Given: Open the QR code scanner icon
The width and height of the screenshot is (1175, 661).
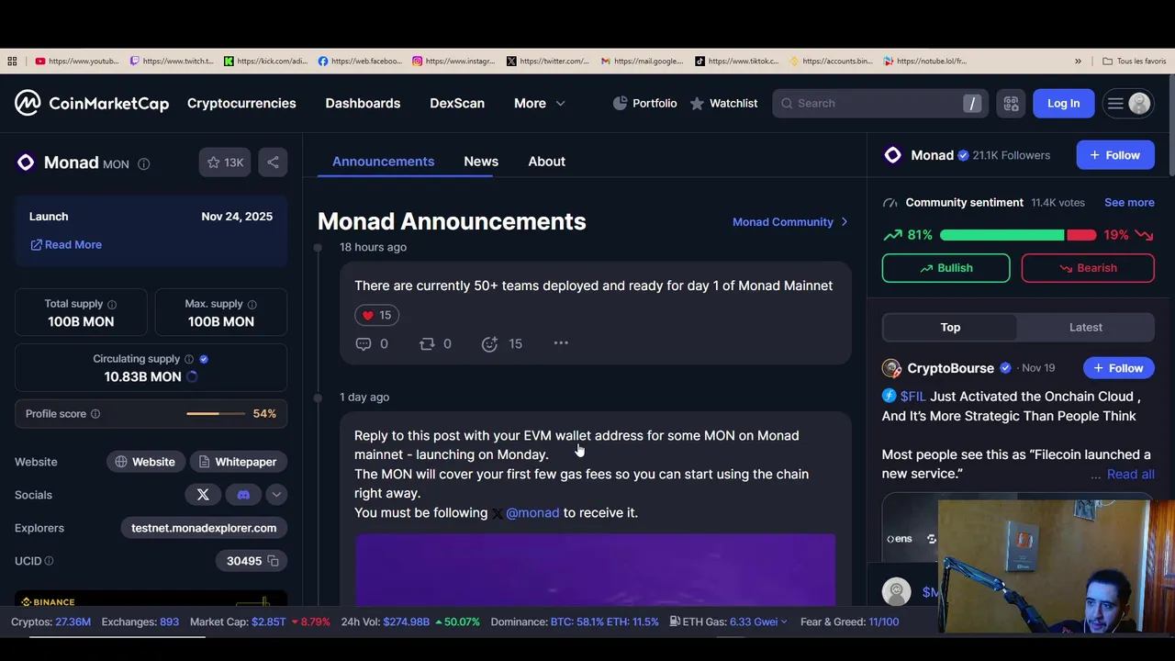Looking at the screenshot, I should [x=1011, y=104].
